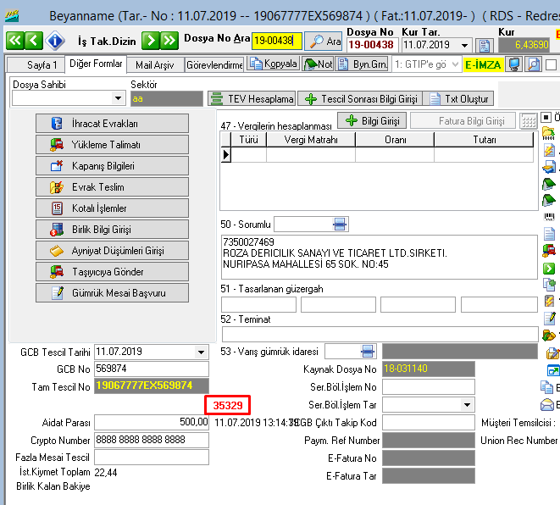Open the İhracat Evrakları form

[x=112, y=124]
